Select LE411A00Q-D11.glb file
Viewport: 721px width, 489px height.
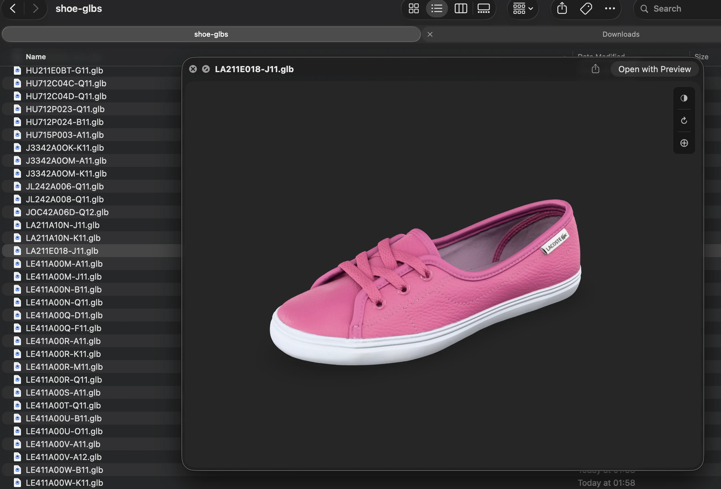coord(64,315)
